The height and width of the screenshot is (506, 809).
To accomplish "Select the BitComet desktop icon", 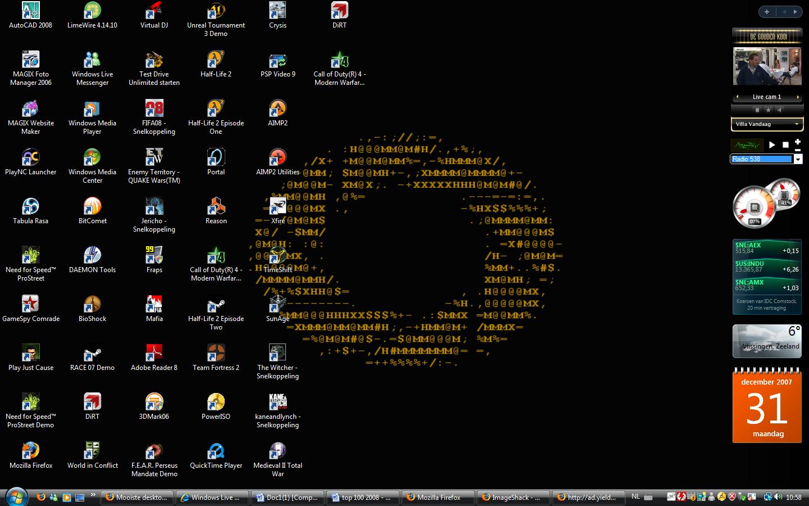I will (92, 206).
